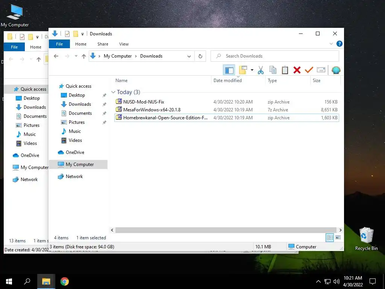385x289 pixels.
Task: Select the NUSD-Mod-NUS-Fix file
Action: (226, 102)
